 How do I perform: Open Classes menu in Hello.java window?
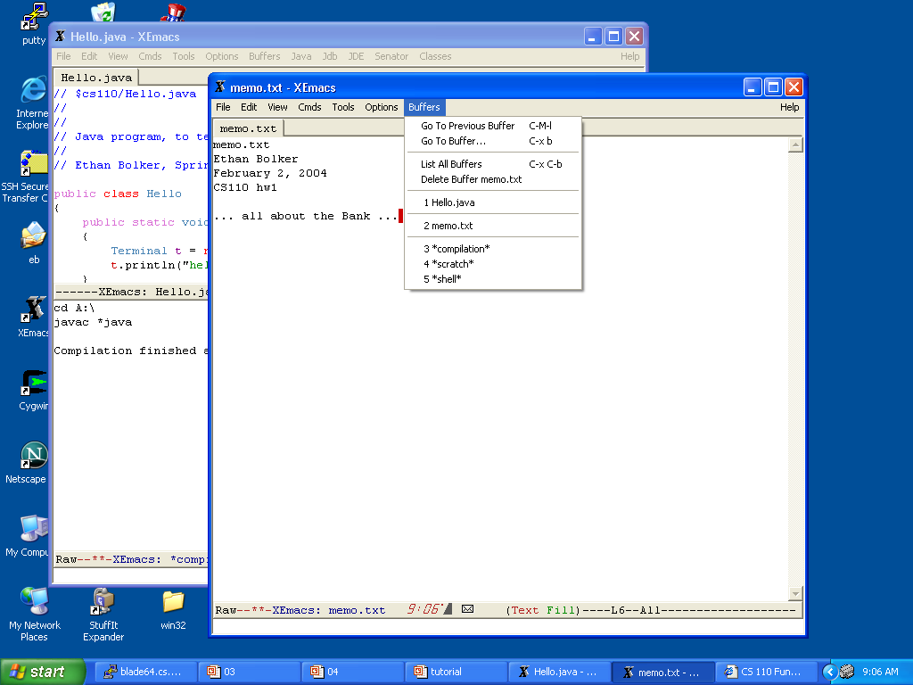point(435,56)
